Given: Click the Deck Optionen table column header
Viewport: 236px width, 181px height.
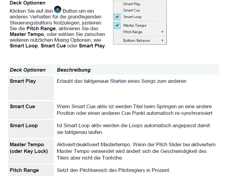Looking at the screenshot, I should [27, 70].
